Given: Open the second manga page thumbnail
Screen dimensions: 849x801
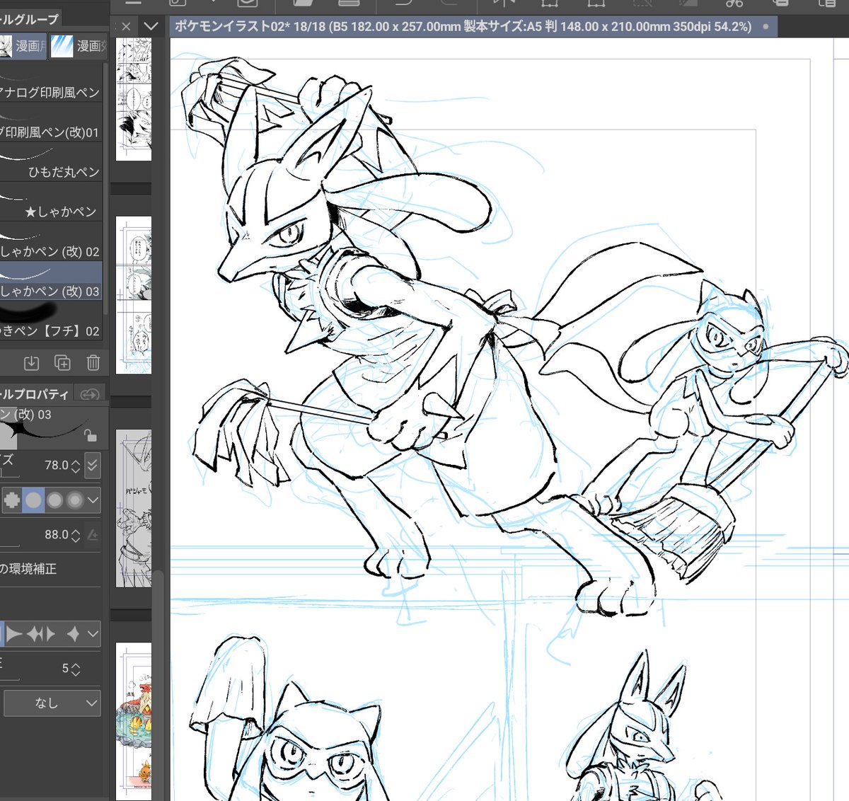Looking at the screenshot, I should tap(134, 295).
